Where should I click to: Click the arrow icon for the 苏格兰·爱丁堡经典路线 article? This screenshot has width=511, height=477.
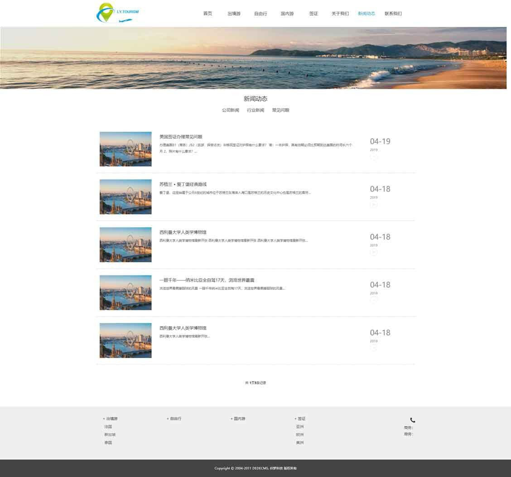374,204
